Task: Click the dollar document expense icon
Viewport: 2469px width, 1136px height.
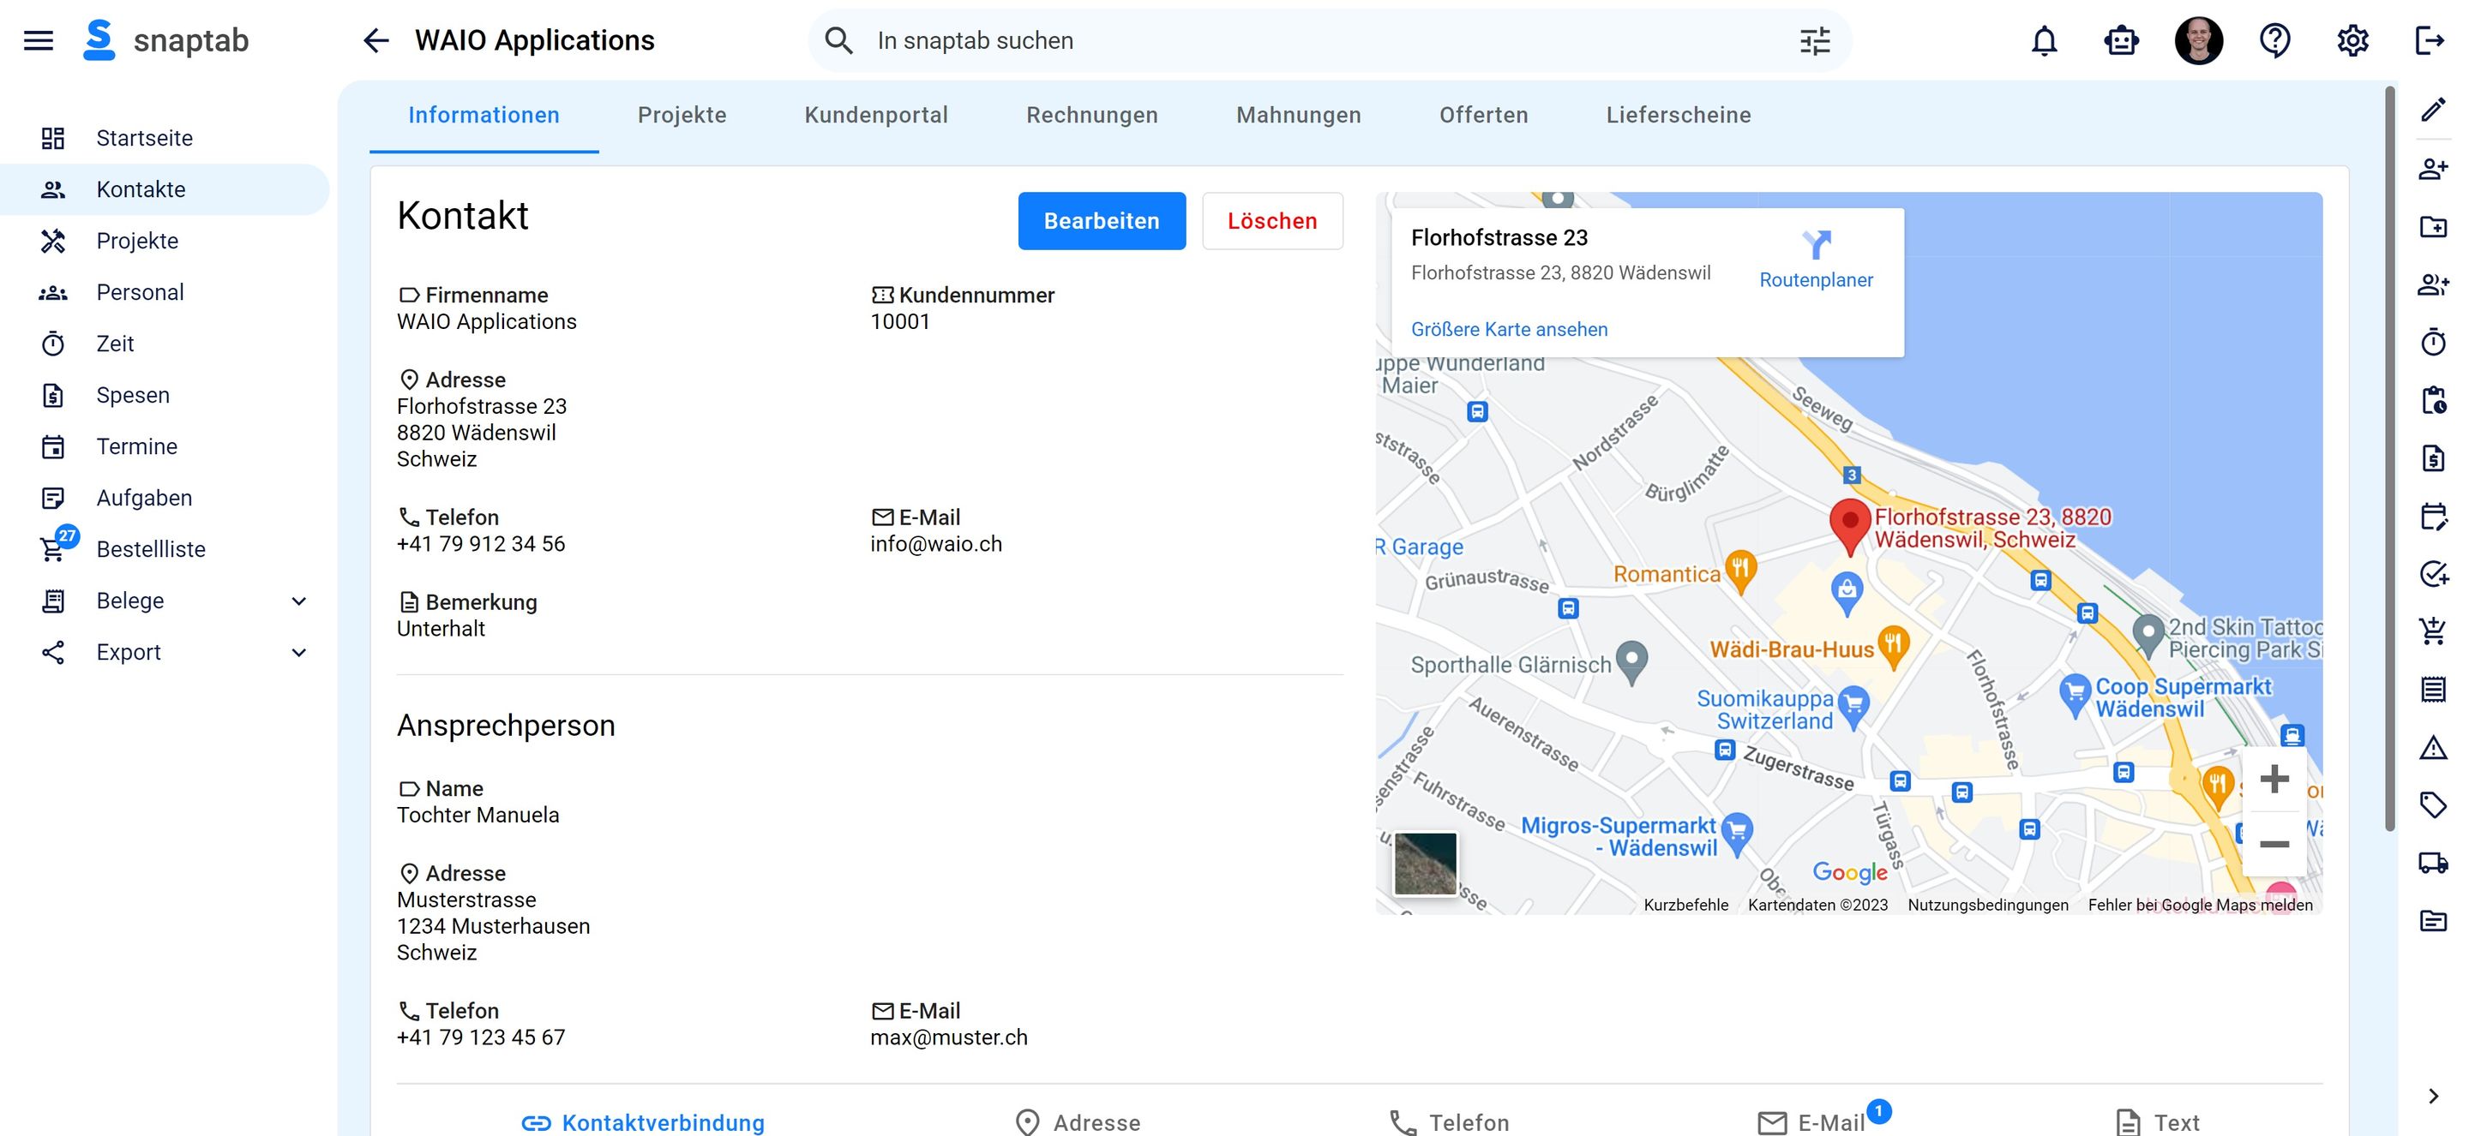Action: click(x=2434, y=457)
